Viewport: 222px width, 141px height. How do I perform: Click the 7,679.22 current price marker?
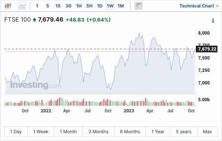pyautogui.click(x=207, y=49)
